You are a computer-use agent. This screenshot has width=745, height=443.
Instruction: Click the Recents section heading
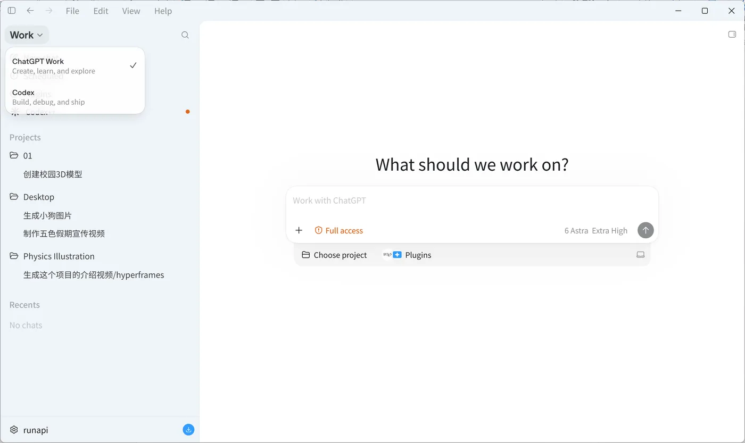point(24,305)
